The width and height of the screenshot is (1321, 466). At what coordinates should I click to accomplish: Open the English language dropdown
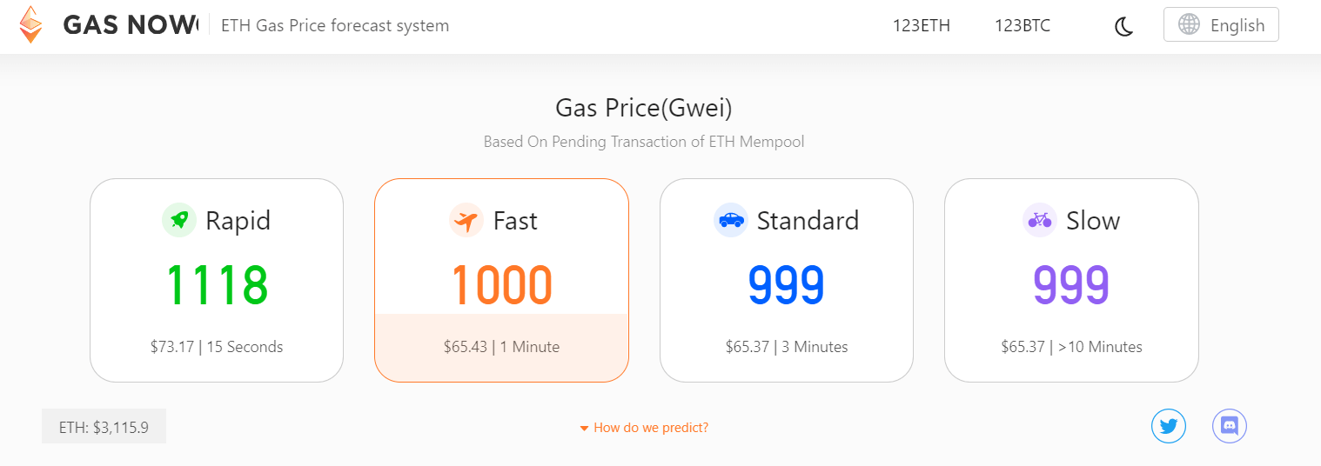point(1221,25)
